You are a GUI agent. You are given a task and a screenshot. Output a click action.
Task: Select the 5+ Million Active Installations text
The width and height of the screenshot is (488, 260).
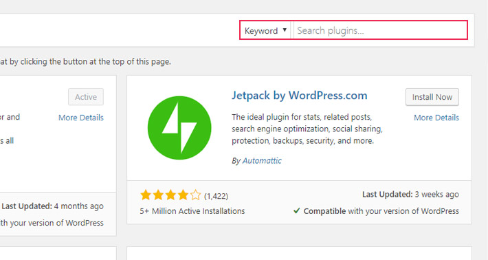pyautogui.click(x=192, y=211)
